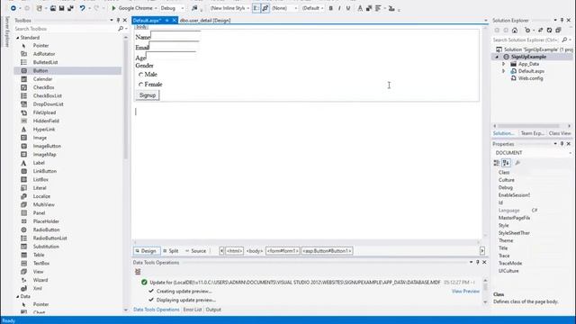Click the Foreground Color 'A' icon
Image resolution: width=576 pixels, height=324 pixels.
(x=360, y=8)
